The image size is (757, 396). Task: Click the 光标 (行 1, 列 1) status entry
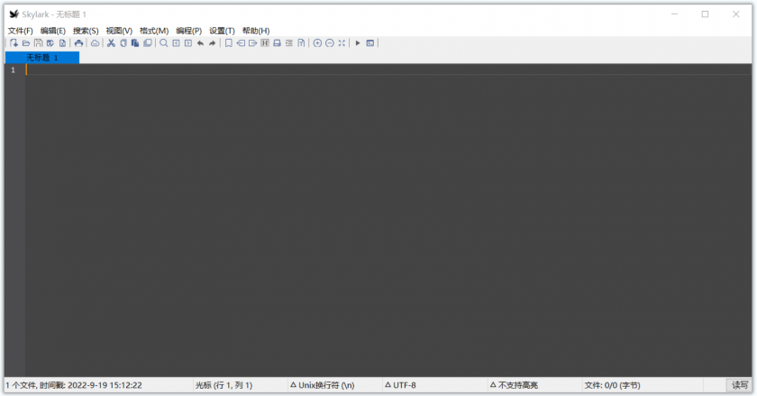(x=223, y=385)
